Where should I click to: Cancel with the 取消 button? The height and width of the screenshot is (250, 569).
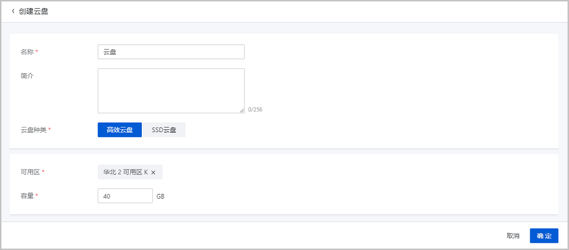coord(513,236)
